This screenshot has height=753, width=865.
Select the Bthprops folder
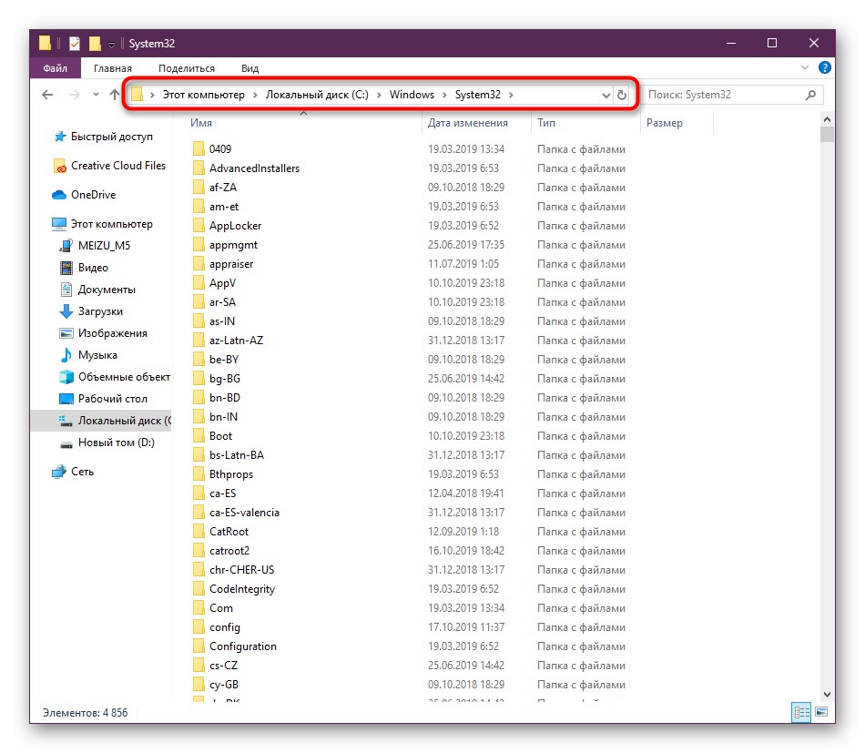coord(231,474)
